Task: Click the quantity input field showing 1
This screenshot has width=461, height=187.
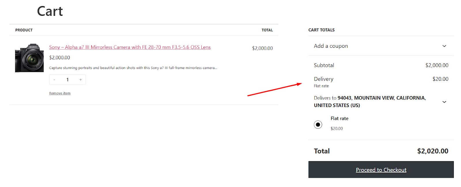Action: click(67, 80)
